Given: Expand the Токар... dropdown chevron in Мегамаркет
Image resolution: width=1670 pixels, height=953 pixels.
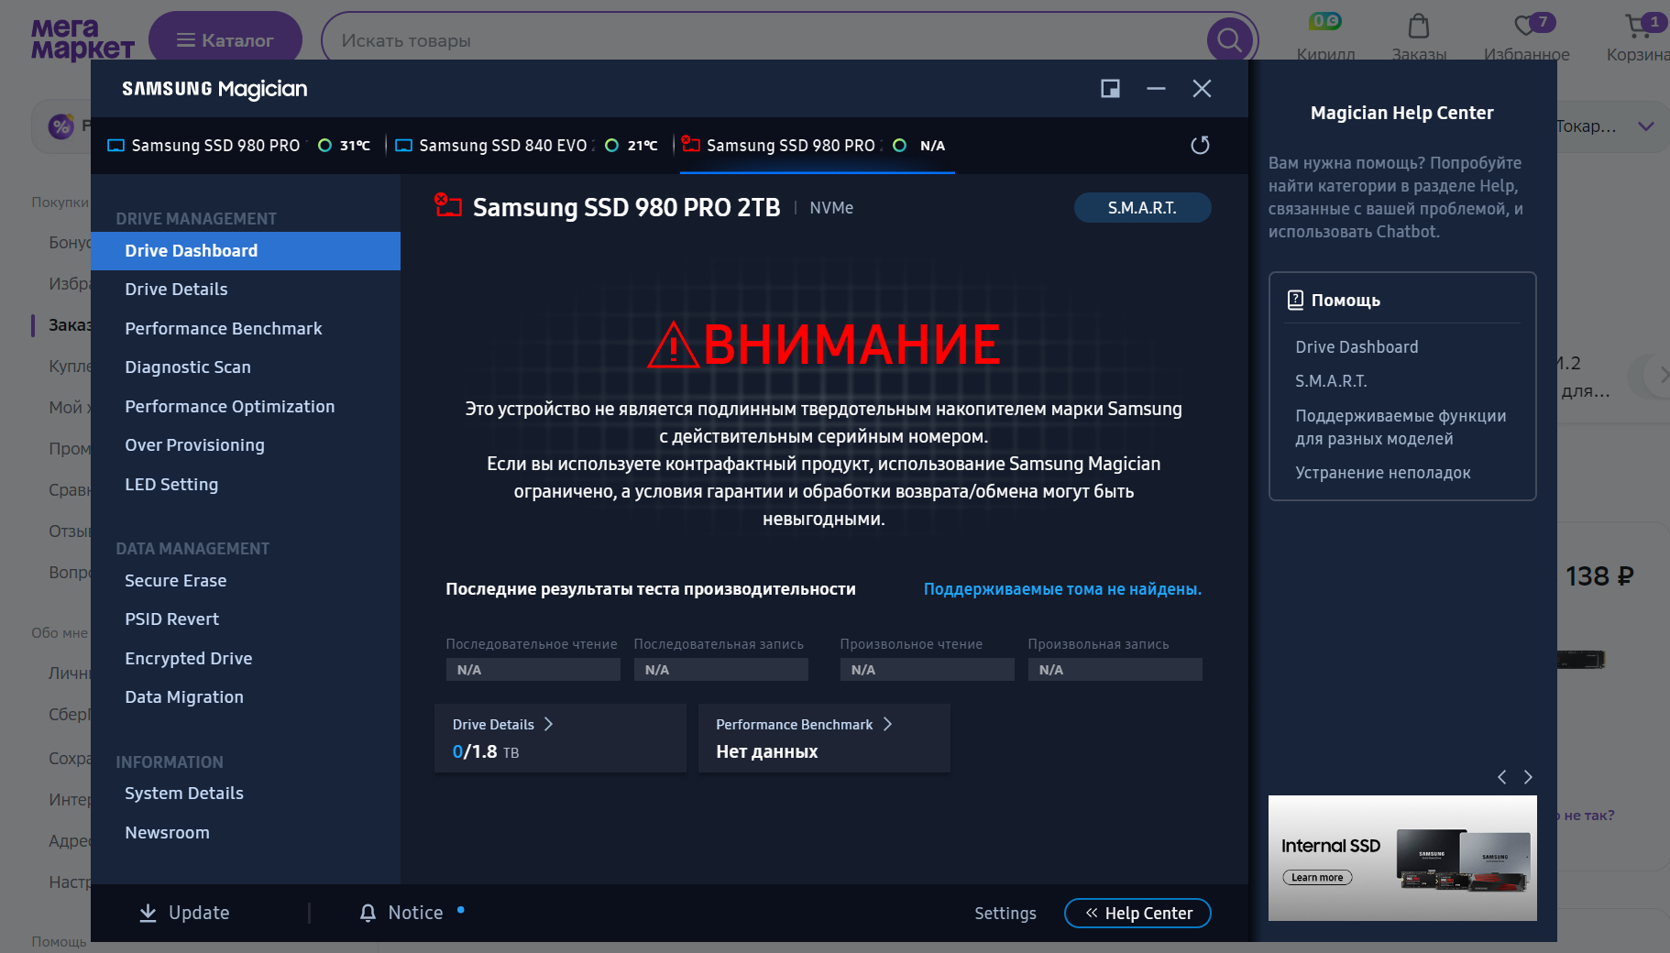Looking at the screenshot, I should 1646,126.
